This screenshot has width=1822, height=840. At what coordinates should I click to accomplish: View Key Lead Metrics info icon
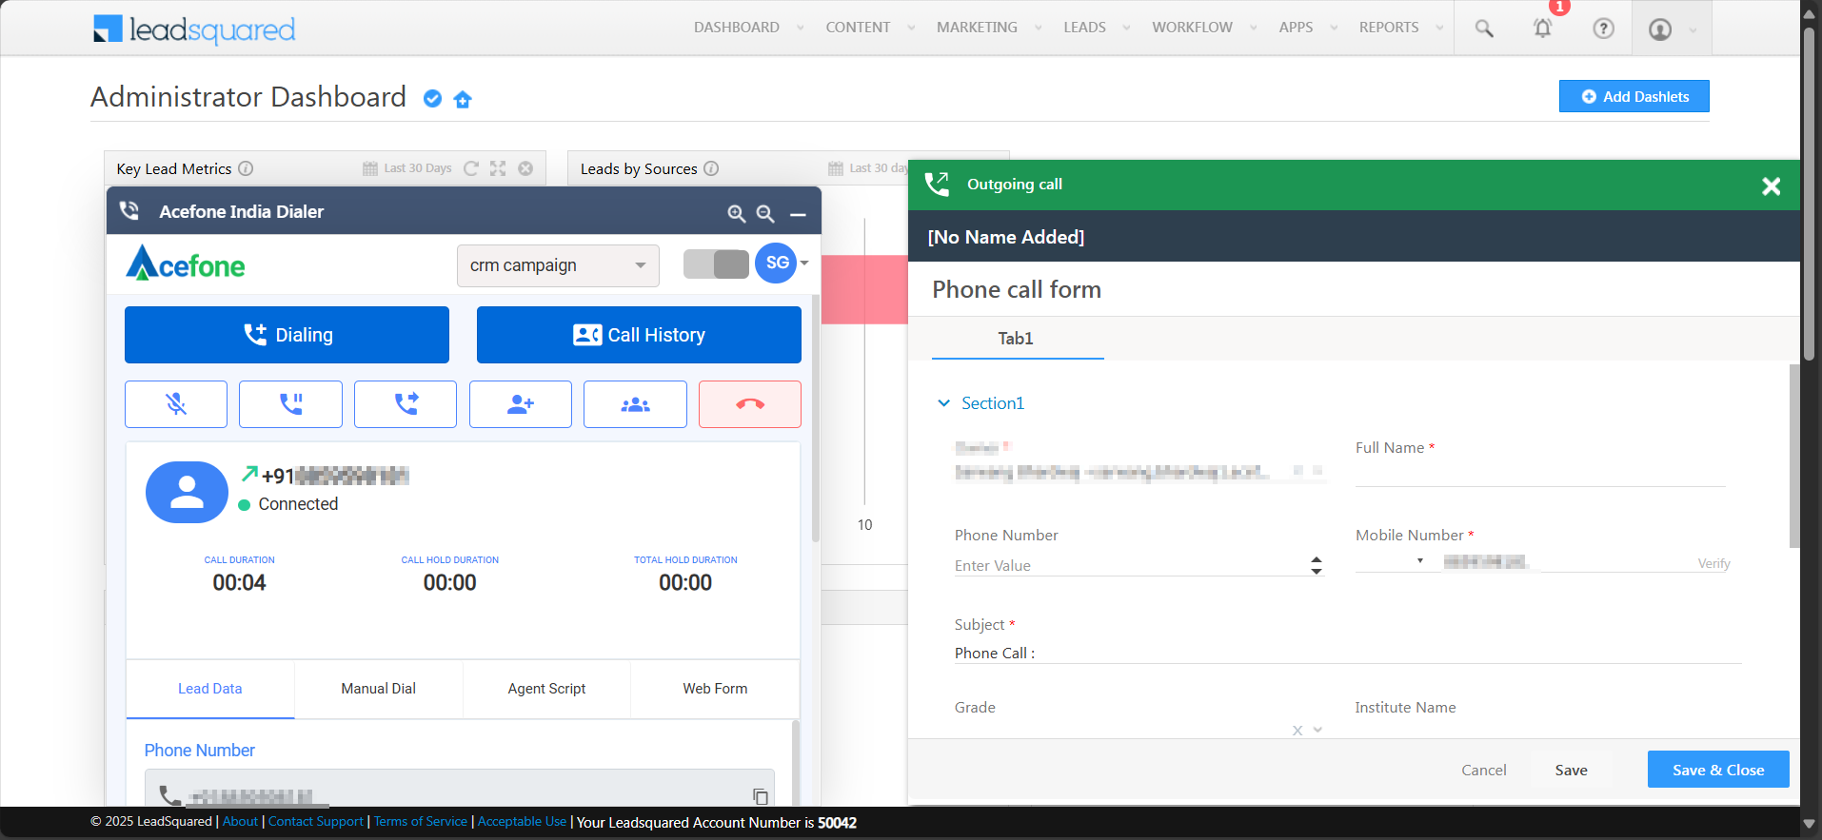[x=246, y=168]
